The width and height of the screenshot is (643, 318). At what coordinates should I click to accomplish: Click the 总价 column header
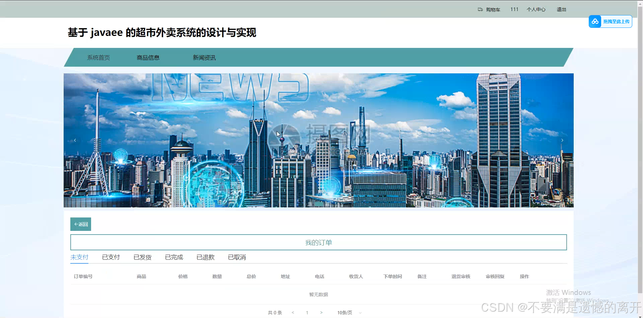point(251,276)
